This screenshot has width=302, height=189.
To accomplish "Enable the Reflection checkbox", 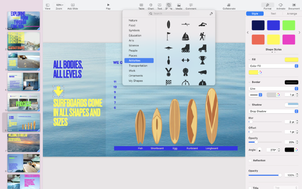I will (250, 160).
